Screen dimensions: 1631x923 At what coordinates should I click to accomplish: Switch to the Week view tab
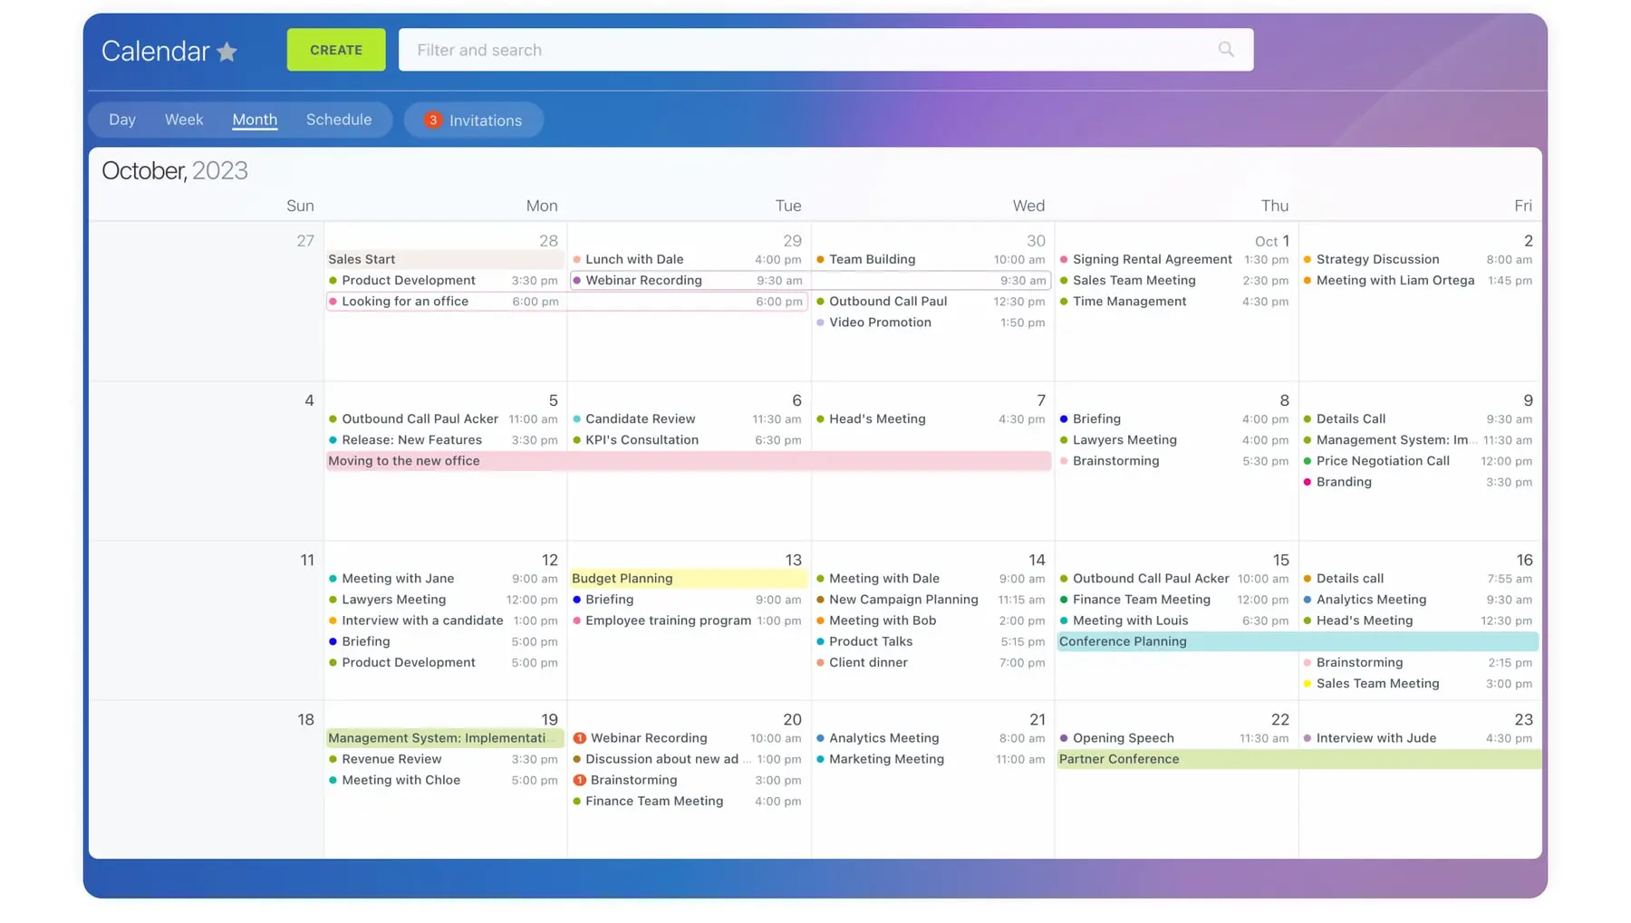[x=184, y=120]
